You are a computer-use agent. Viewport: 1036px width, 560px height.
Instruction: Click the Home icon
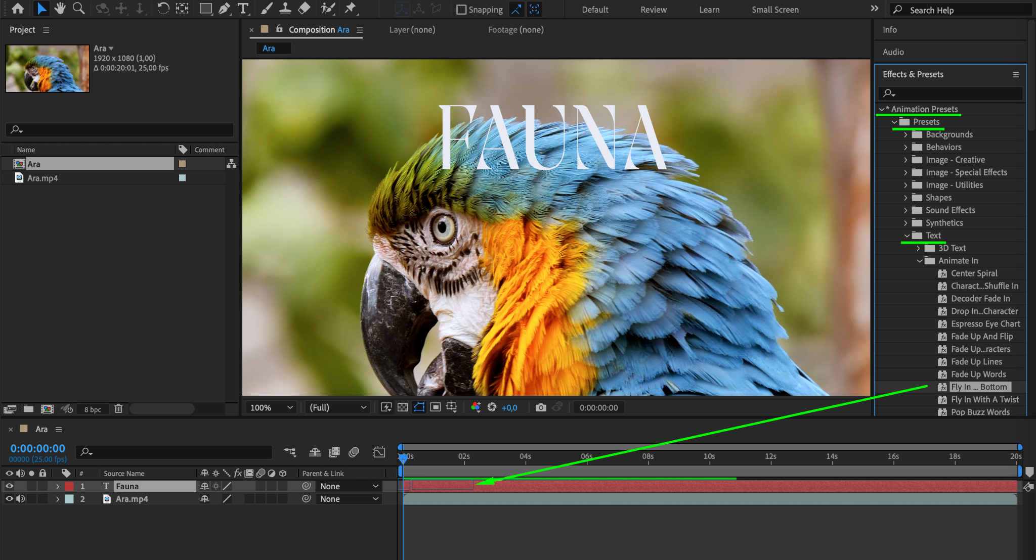(x=18, y=9)
